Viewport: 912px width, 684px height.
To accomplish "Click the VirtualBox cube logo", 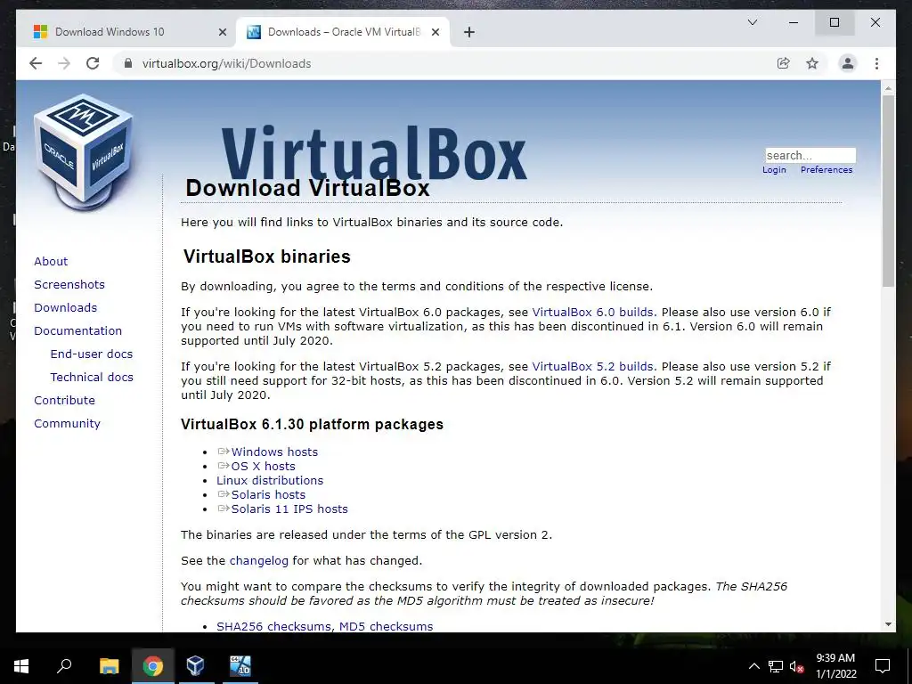I will [x=84, y=152].
